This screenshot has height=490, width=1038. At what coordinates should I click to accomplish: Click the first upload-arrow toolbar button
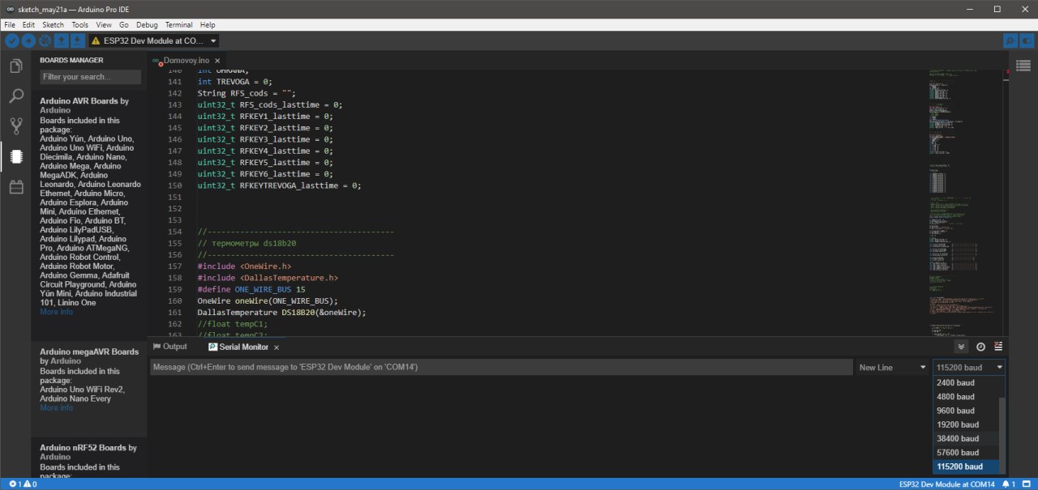(61, 40)
